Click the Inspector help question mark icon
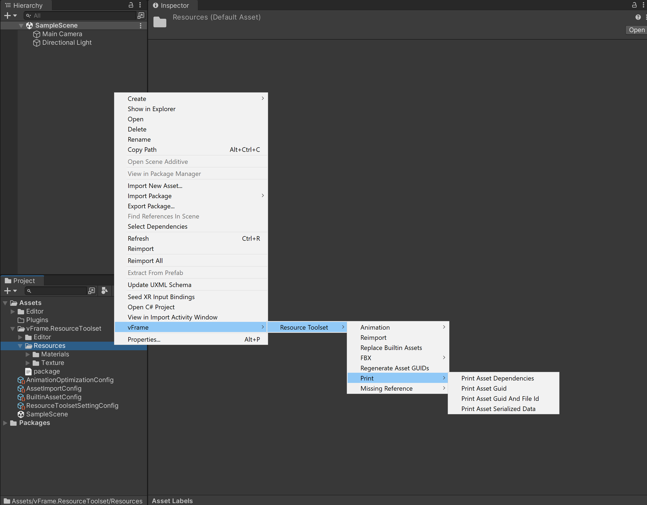The image size is (647, 505). [638, 17]
